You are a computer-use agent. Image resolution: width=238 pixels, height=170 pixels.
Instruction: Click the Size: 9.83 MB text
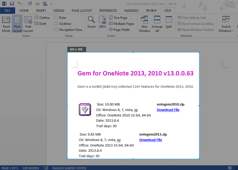point(90,134)
